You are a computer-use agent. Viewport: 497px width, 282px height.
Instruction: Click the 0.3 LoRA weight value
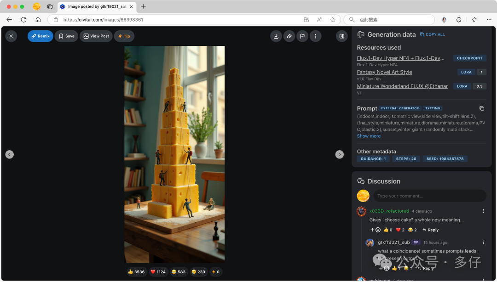coord(479,86)
